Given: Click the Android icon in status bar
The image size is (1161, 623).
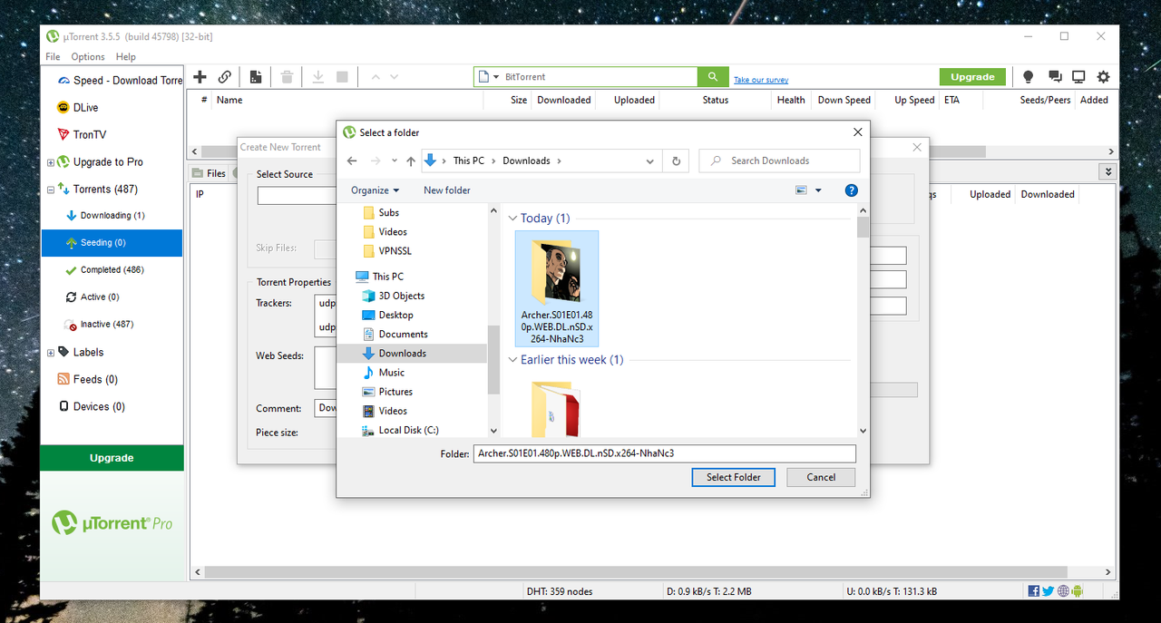Looking at the screenshot, I should point(1077,591).
